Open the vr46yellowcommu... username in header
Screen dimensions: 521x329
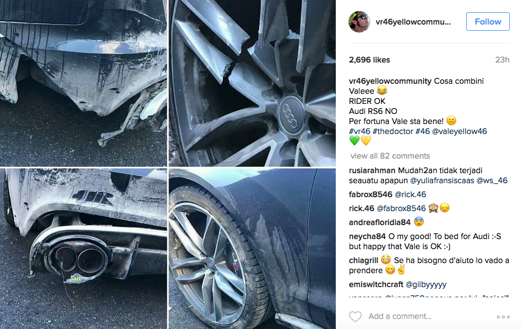[x=413, y=22]
